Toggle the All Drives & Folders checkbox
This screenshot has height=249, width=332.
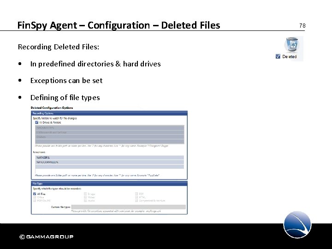pyautogui.click(x=36, y=122)
